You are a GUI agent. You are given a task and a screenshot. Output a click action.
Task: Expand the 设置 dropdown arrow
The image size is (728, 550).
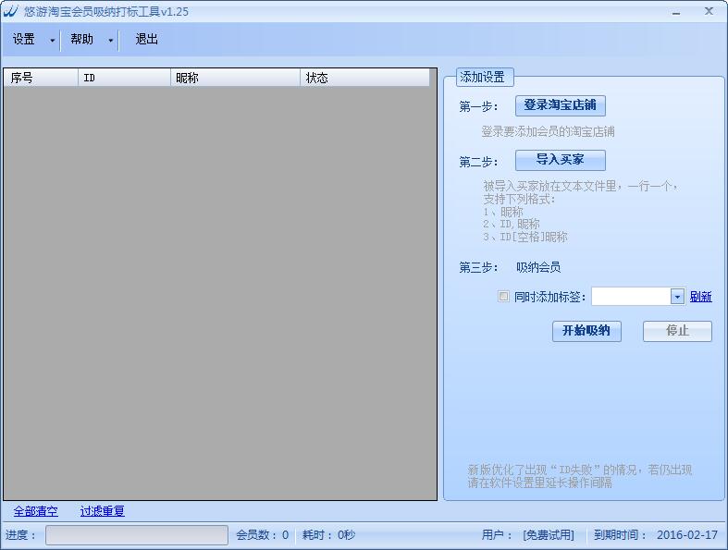point(52,41)
